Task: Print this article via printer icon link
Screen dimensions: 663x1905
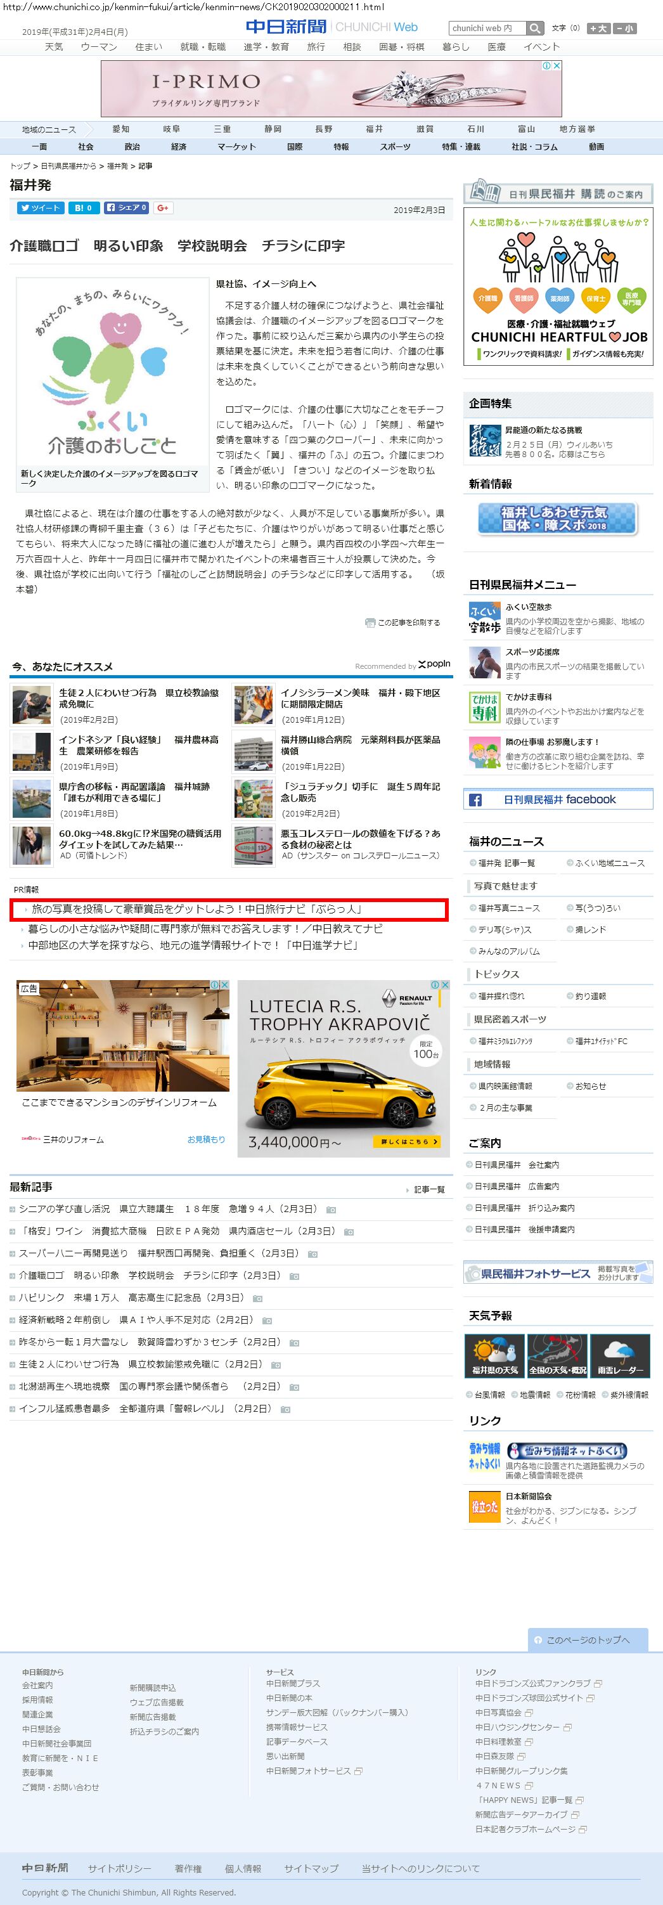Action: coord(403,623)
